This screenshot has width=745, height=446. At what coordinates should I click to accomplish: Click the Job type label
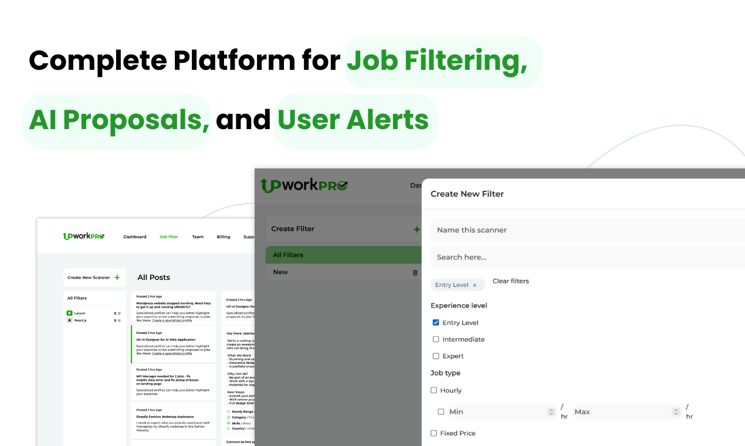pyautogui.click(x=445, y=373)
